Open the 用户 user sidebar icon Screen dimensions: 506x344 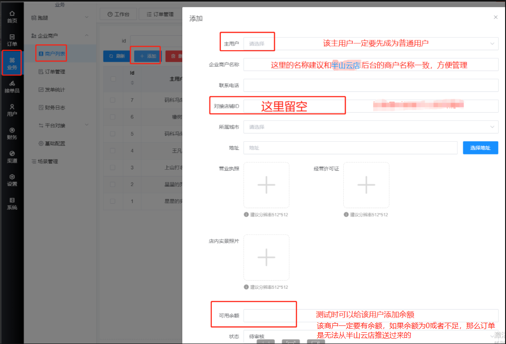coord(12,110)
